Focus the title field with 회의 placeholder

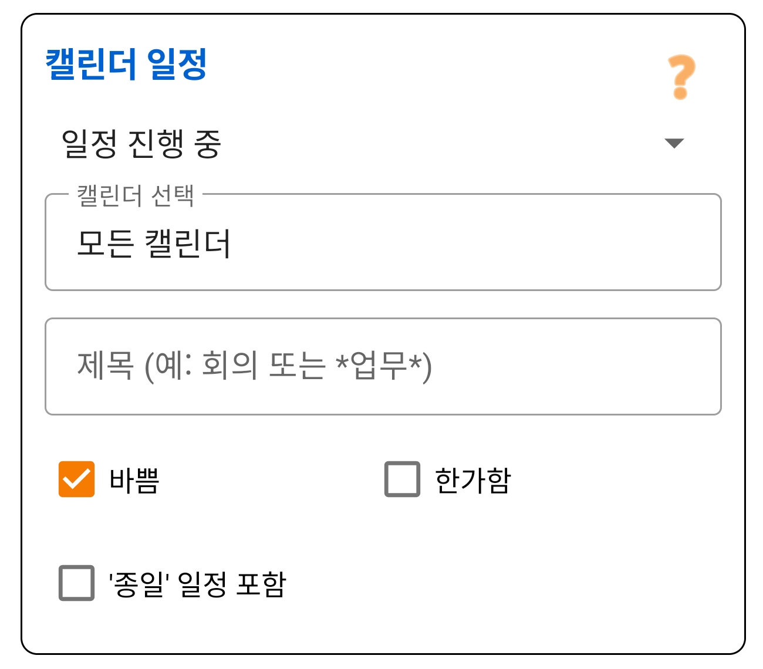pos(381,365)
